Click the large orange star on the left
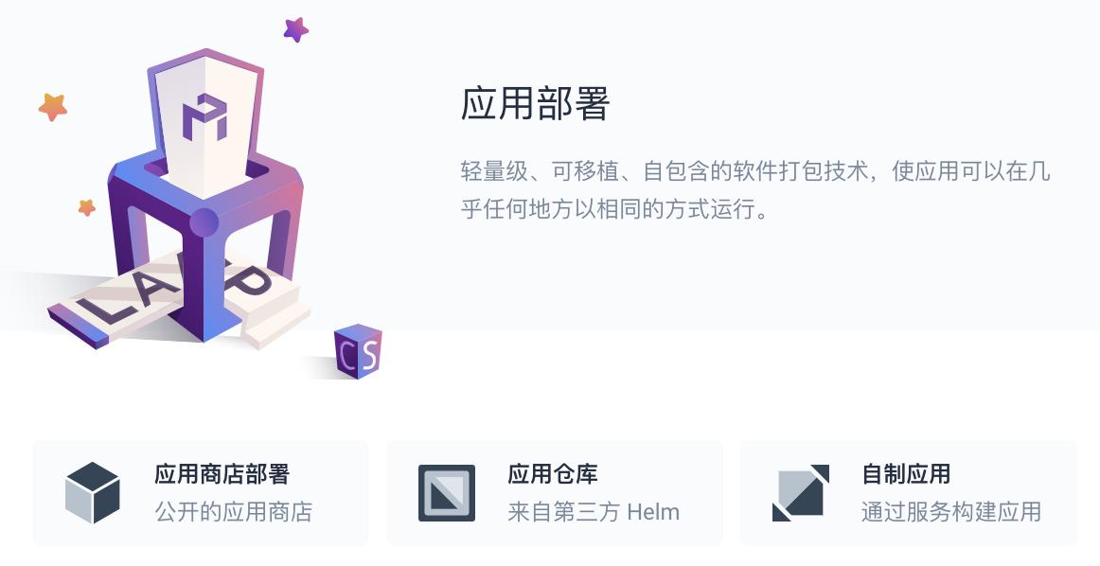 [53, 107]
